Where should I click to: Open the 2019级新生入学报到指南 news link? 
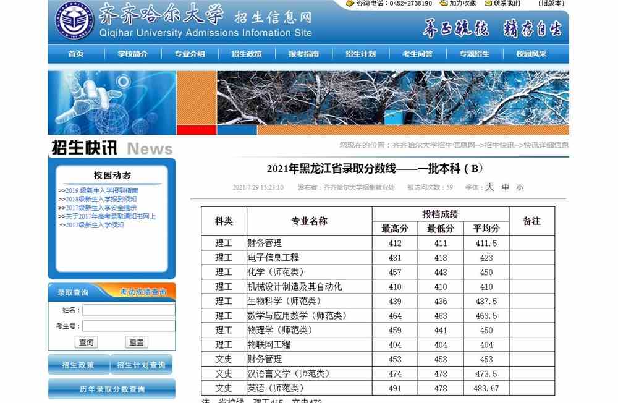point(102,190)
